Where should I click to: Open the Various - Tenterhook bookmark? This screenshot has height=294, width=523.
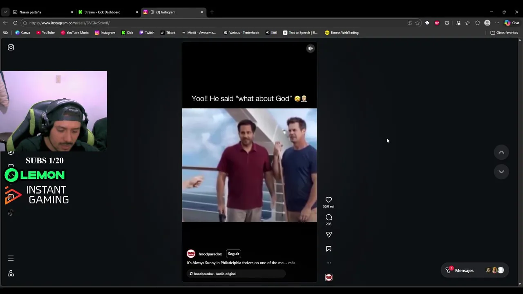[241, 33]
